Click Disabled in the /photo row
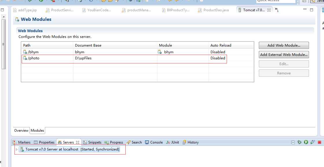The width and height of the screenshot is (324, 167). (x=218, y=58)
